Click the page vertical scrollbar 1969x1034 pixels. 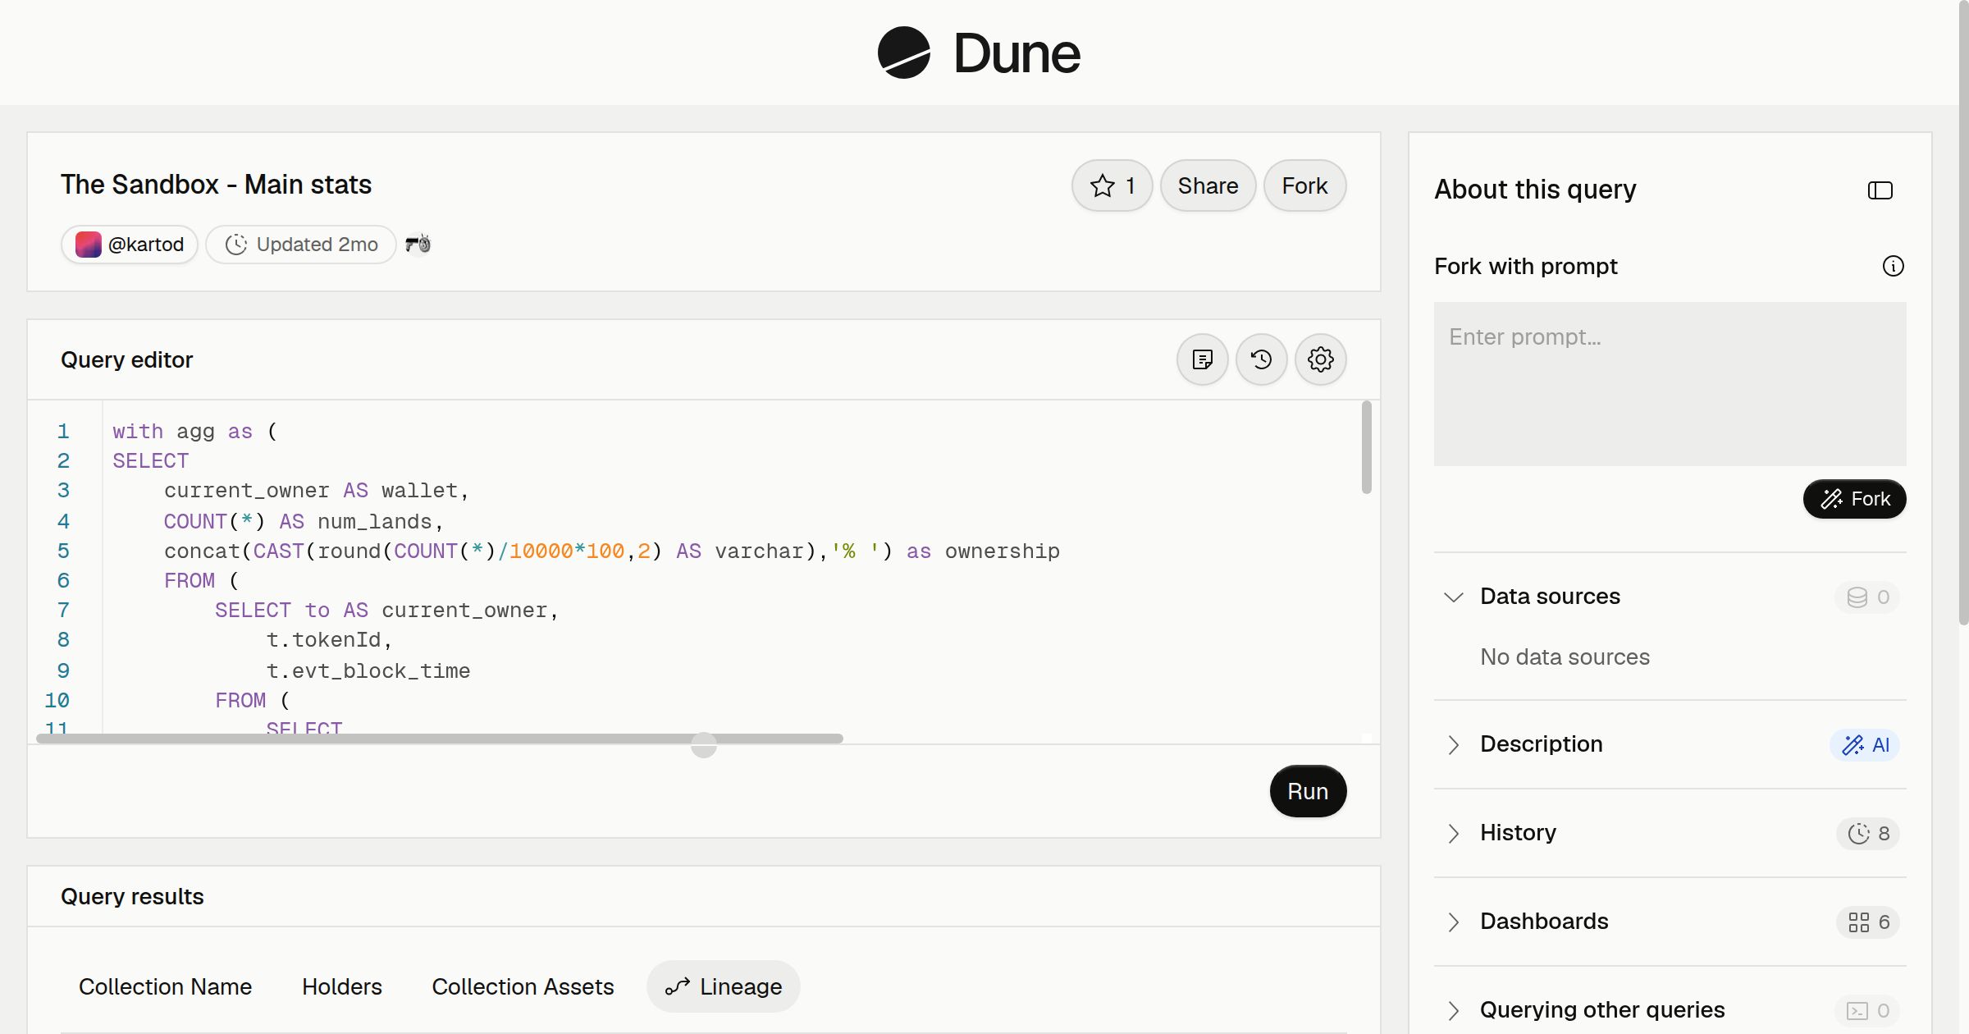pos(1963,312)
